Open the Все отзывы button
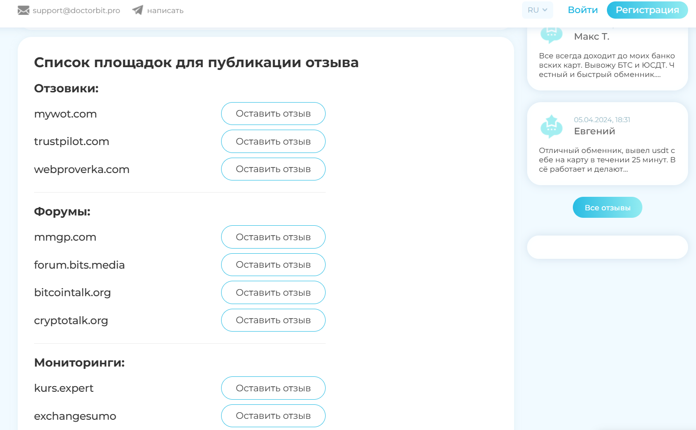 pyautogui.click(x=607, y=208)
